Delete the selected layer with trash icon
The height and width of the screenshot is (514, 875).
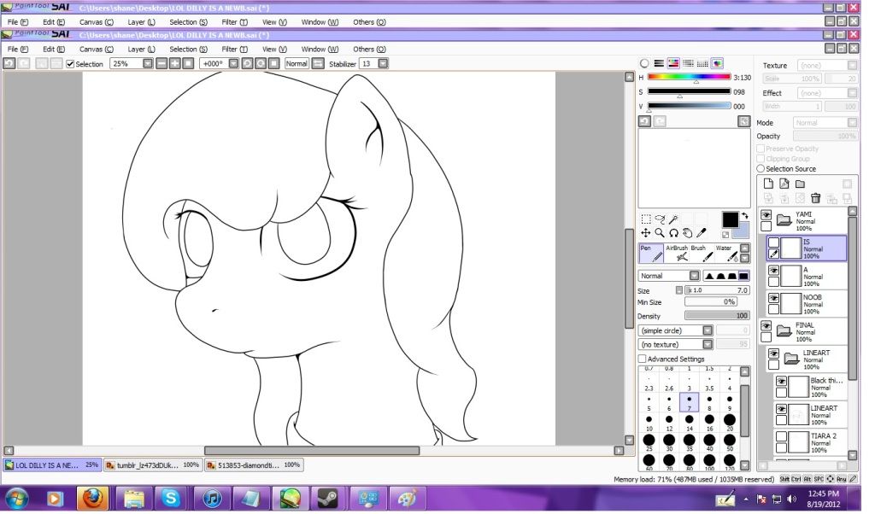pos(815,198)
